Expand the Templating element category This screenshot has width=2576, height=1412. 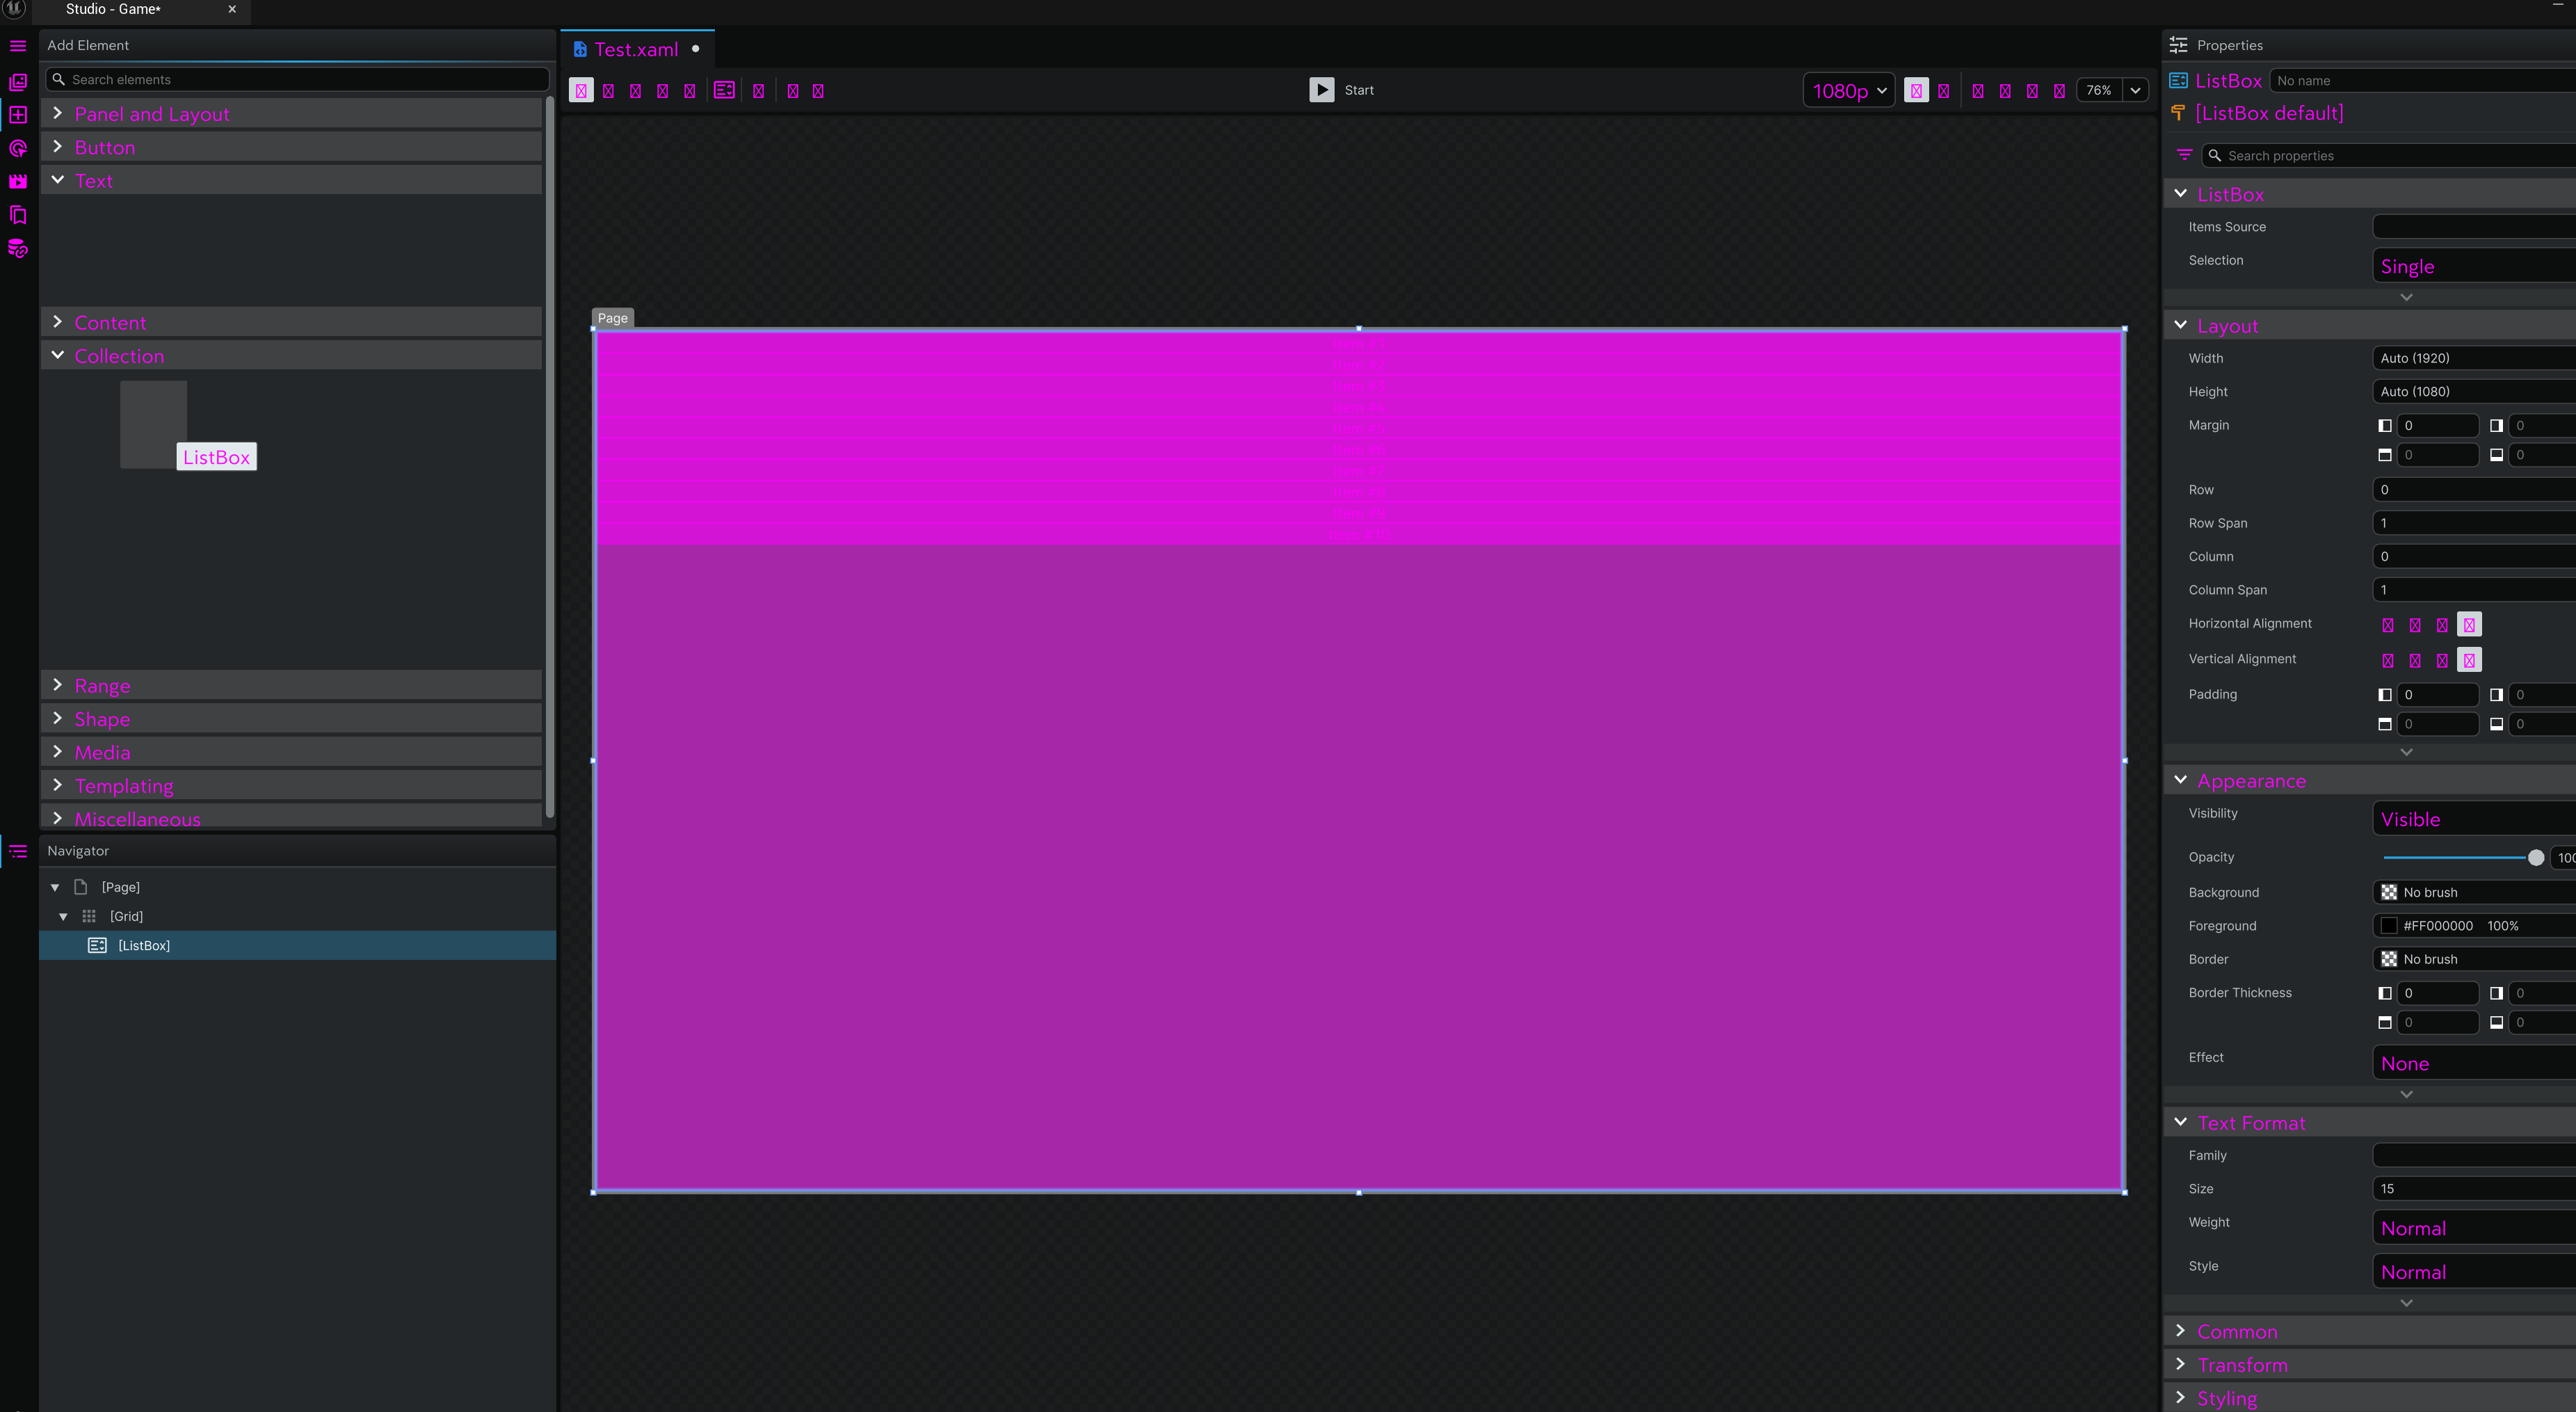point(292,786)
